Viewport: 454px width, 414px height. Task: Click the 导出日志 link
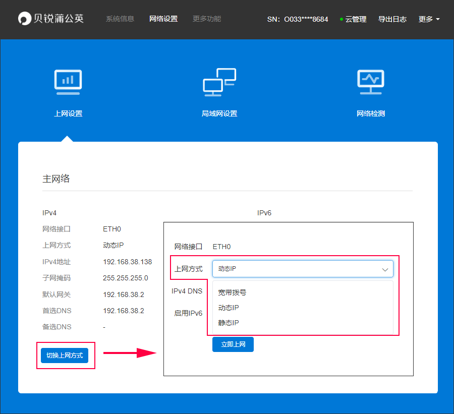[x=392, y=19]
